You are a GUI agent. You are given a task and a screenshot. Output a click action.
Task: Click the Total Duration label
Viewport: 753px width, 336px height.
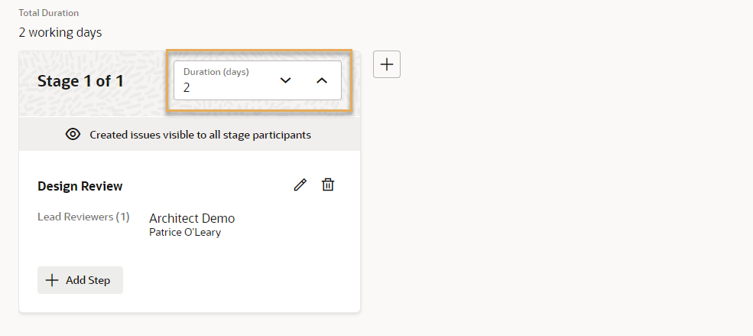click(48, 13)
